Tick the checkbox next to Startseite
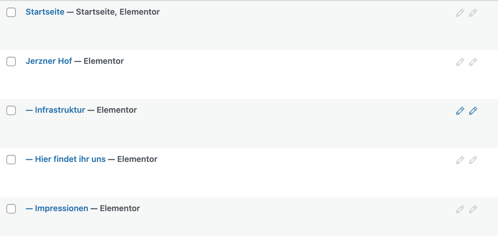 [11, 12]
